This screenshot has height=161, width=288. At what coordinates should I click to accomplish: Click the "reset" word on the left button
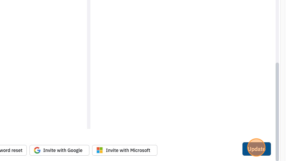(17, 150)
